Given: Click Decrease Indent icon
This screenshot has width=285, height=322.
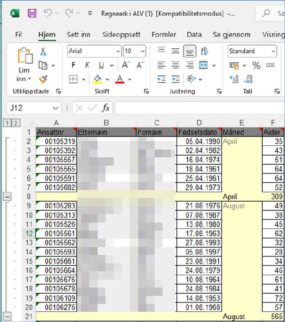Looking at the screenshot, I should (161, 79).
